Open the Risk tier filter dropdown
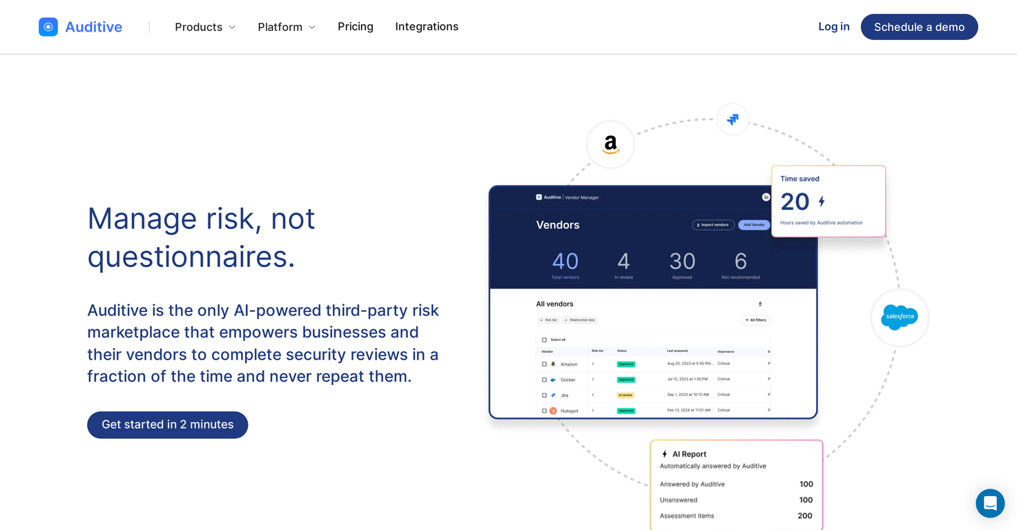 tap(548, 320)
